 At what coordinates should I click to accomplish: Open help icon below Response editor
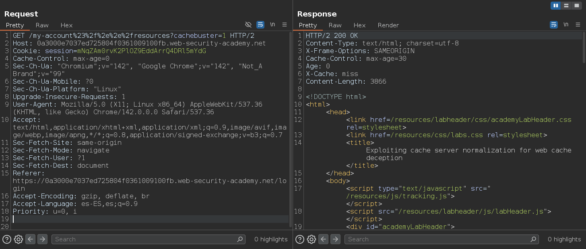tap(299, 239)
